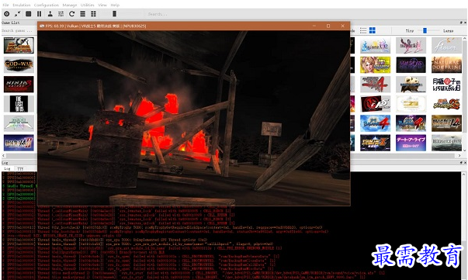The width and height of the screenshot is (468, 280).
Task: Open the controller pads icon in toolbar
Action: pyautogui.click(x=50, y=14)
